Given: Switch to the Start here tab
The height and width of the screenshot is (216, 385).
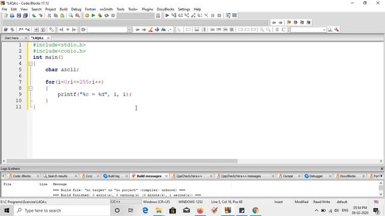Looking at the screenshot, I should point(11,38).
